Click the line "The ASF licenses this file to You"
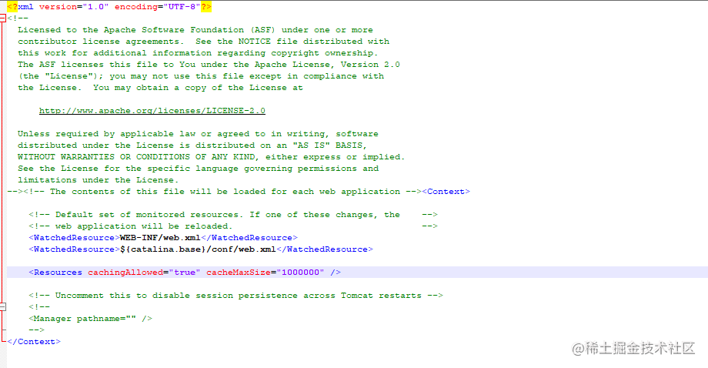This screenshot has width=708, height=368. (209, 65)
